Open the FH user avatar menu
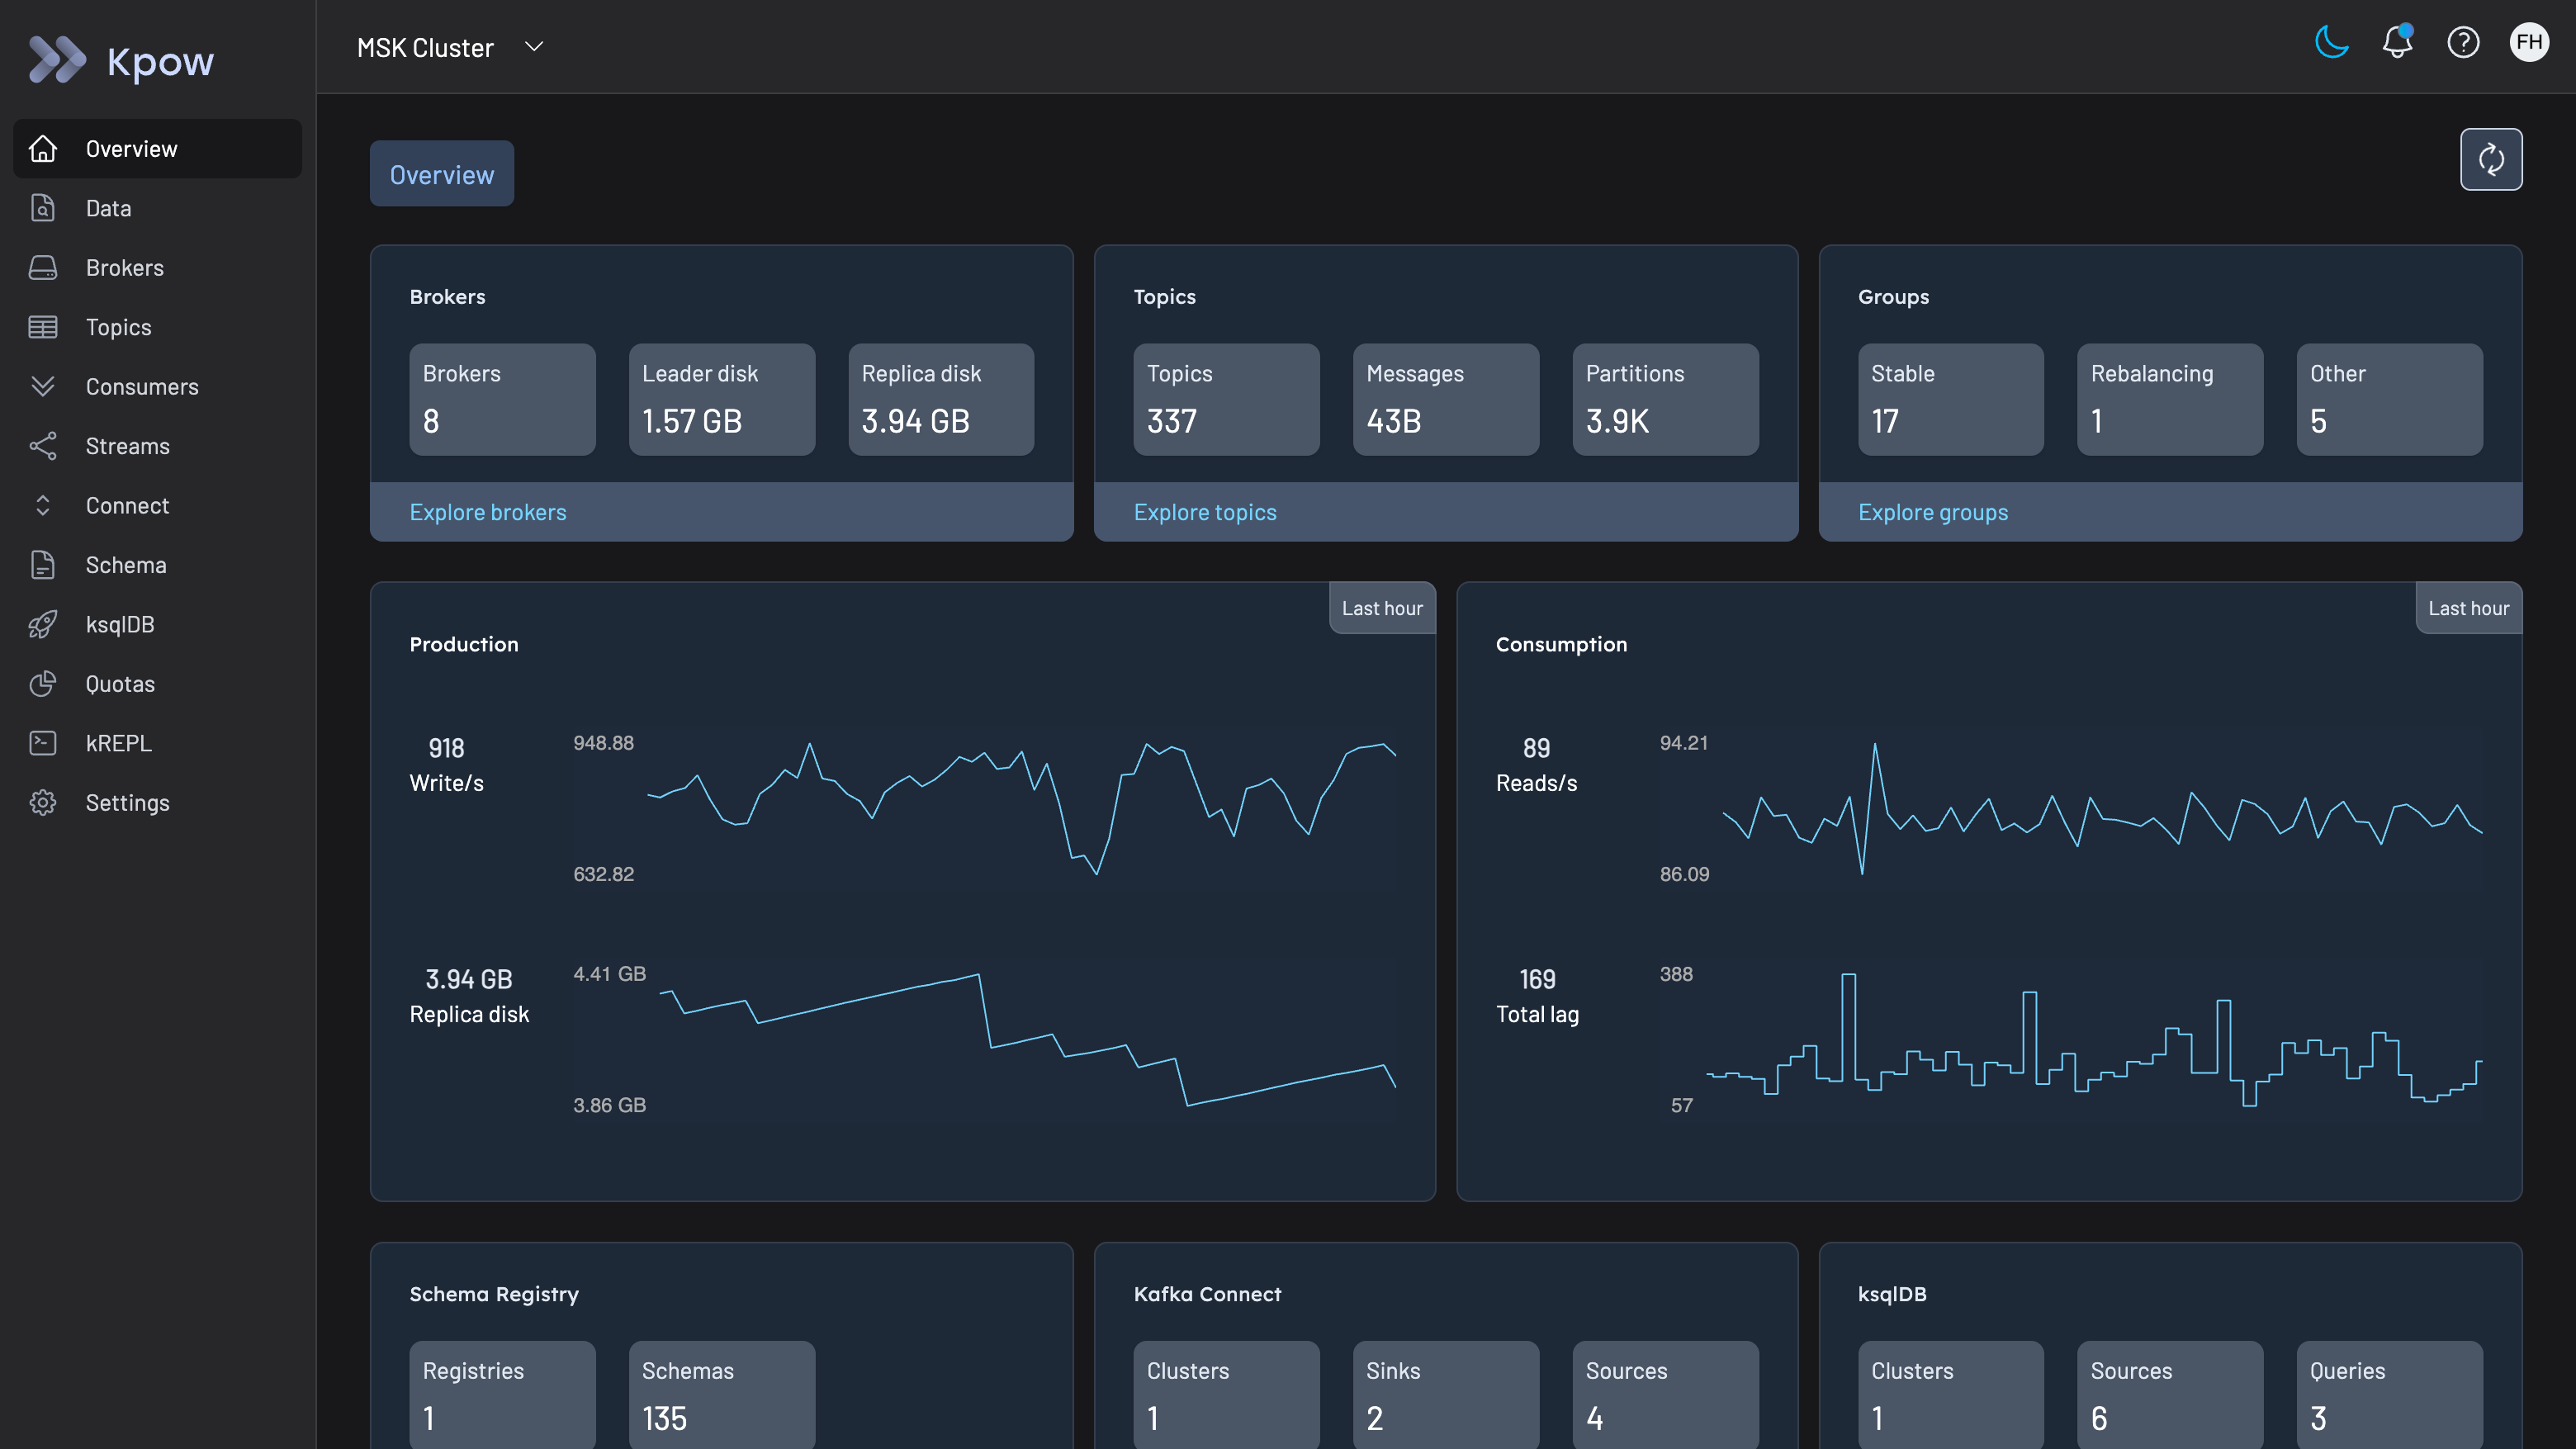 2529,43
